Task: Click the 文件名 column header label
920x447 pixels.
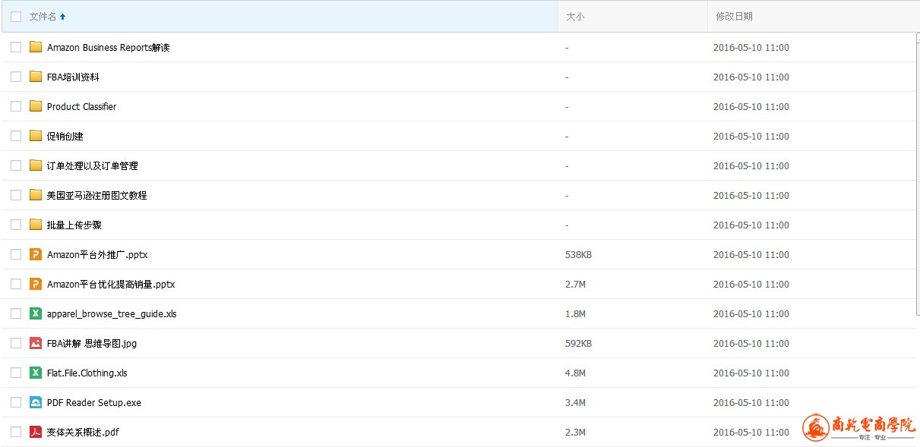Action: pos(43,17)
